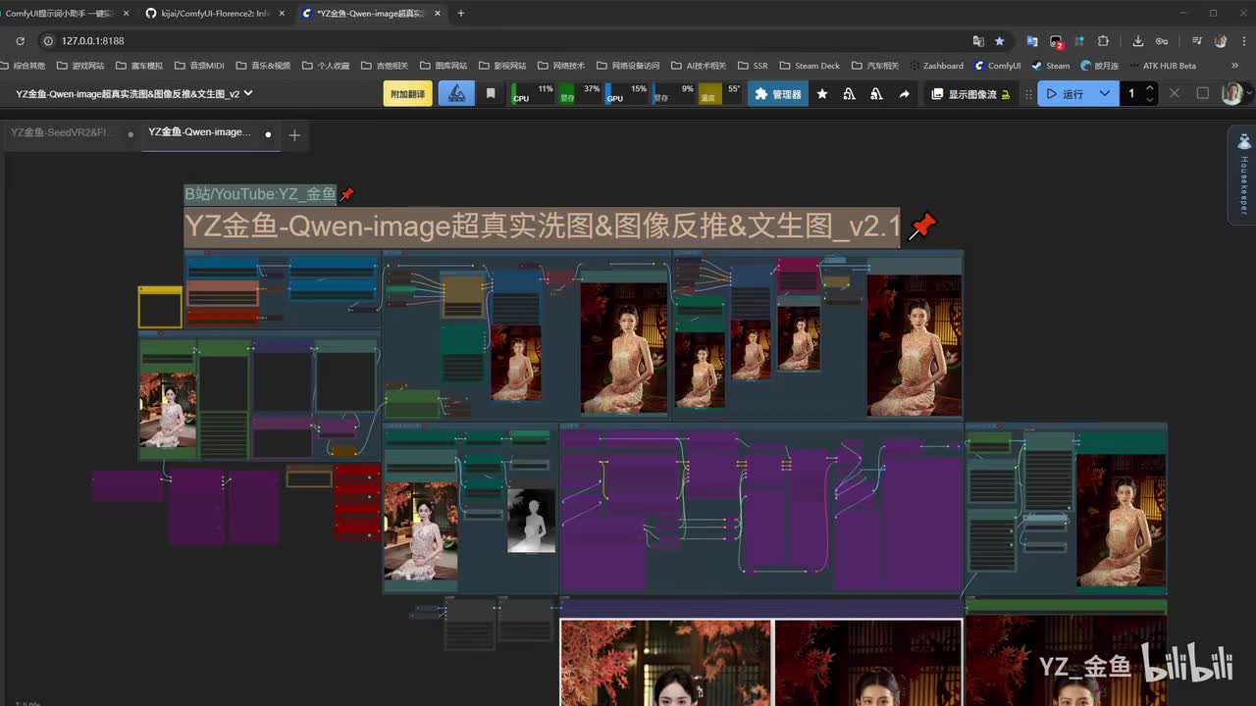The width and height of the screenshot is (1256, 706).
Task: Open the Housekeeper side panel
Action: pyautogui.click(x=1243, y=176)
